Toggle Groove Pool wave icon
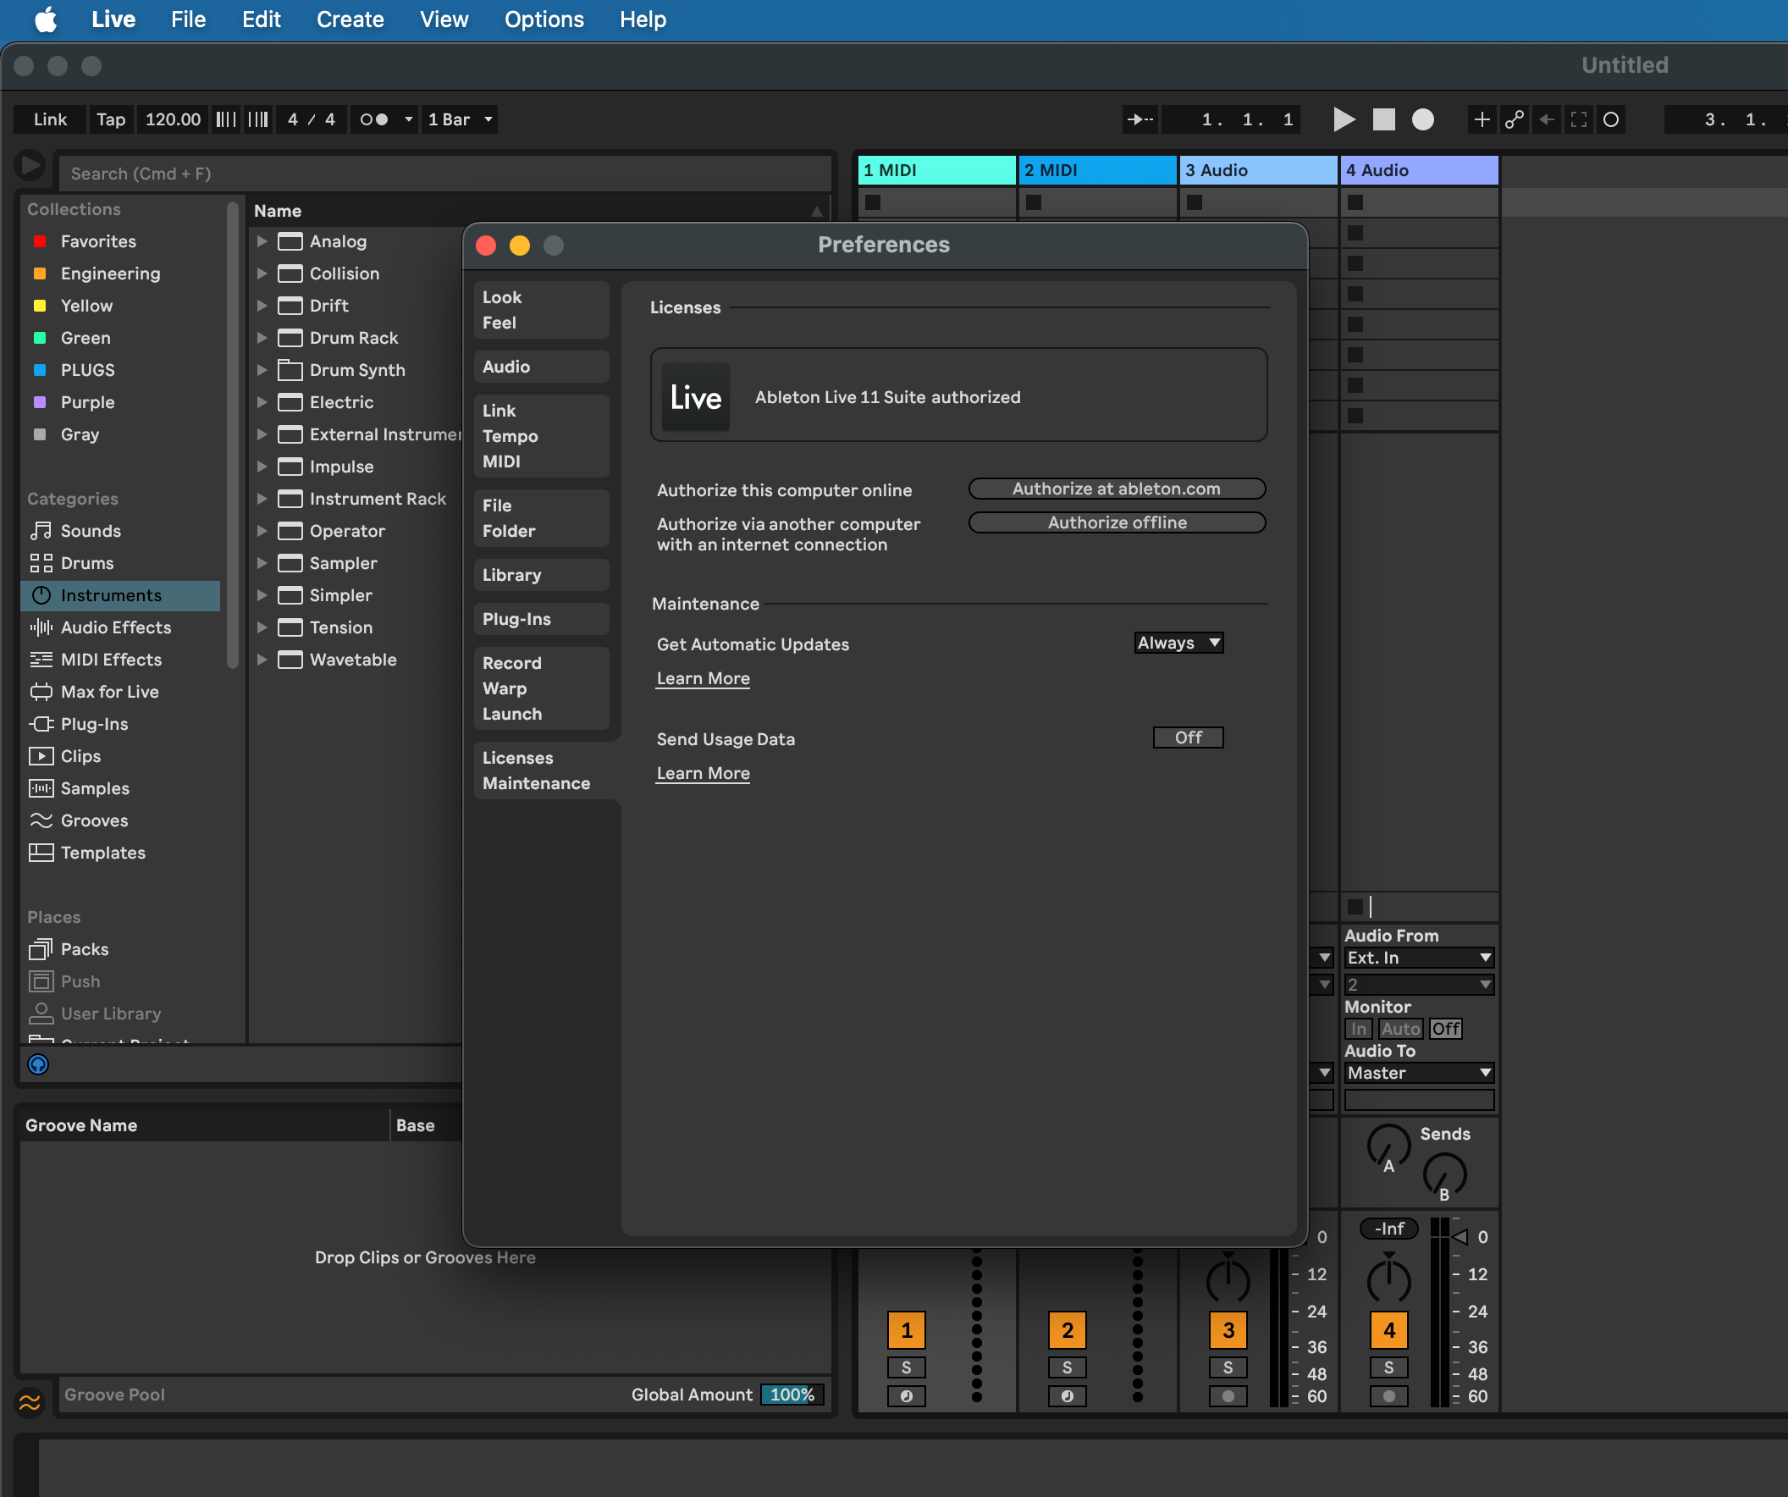 [30, 1401]
